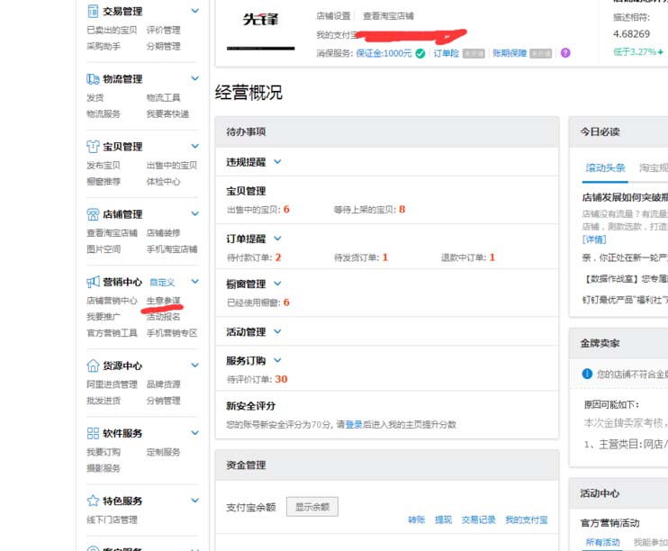
Task: Open 我要订购 in the sidebar
Action: (104, 452)
